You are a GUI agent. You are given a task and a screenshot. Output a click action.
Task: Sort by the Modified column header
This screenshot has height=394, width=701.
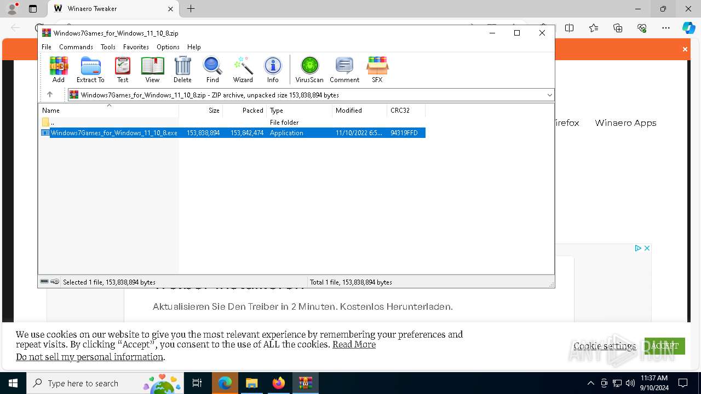pyautogui.click(x=360, y=110)
